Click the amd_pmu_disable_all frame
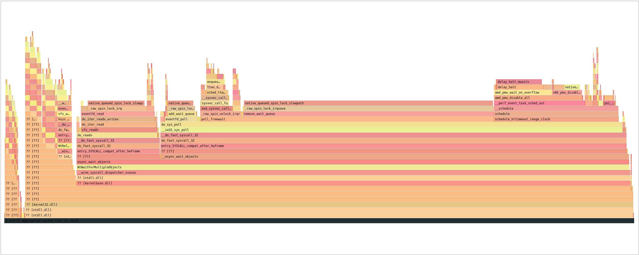Screen dimensions: 639x255 (x=538, y=98)
